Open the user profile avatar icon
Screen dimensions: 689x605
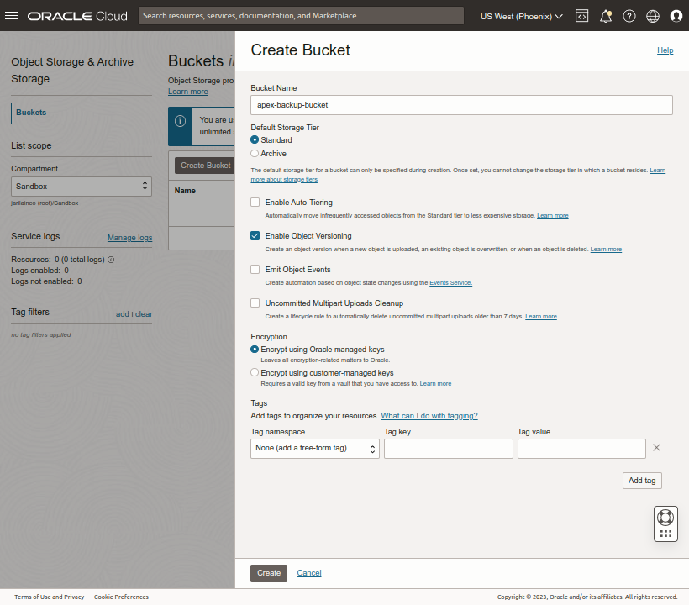[676, 16]
